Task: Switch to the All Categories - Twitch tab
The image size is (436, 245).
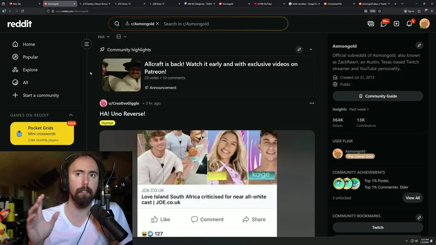Action: 199,4
